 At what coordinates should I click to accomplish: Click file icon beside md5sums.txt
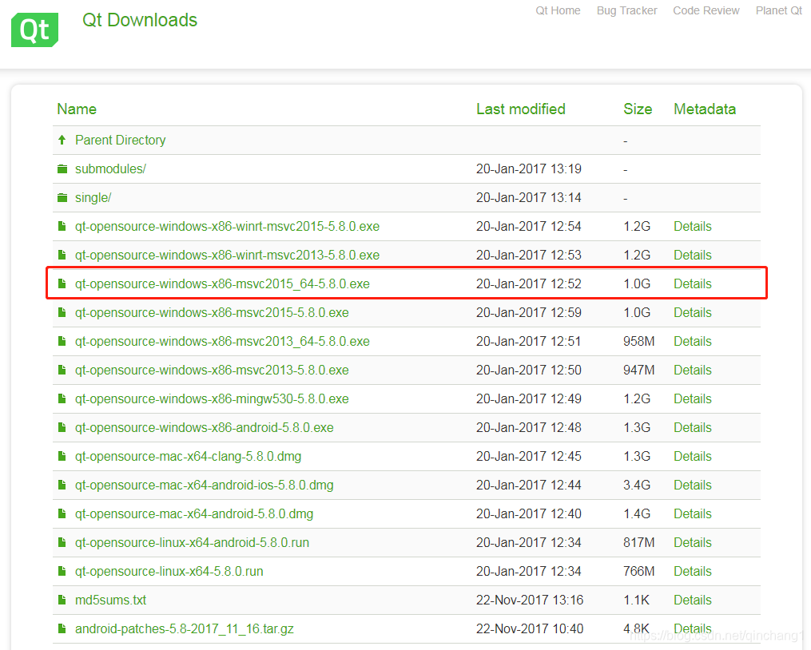(x=62, y=600)
